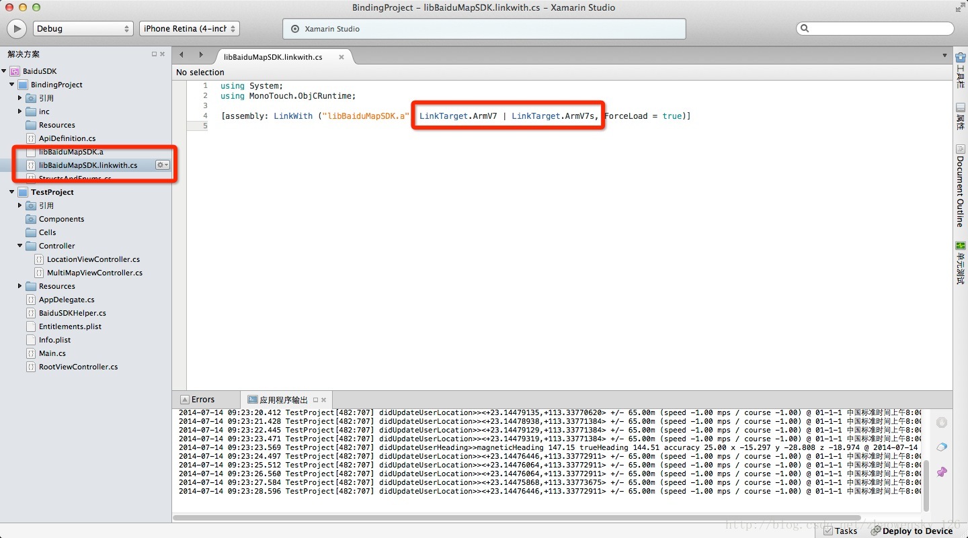
Task: Select the libBaiduMapSDK.linkwith.cs editor tab
Action: 273,57
